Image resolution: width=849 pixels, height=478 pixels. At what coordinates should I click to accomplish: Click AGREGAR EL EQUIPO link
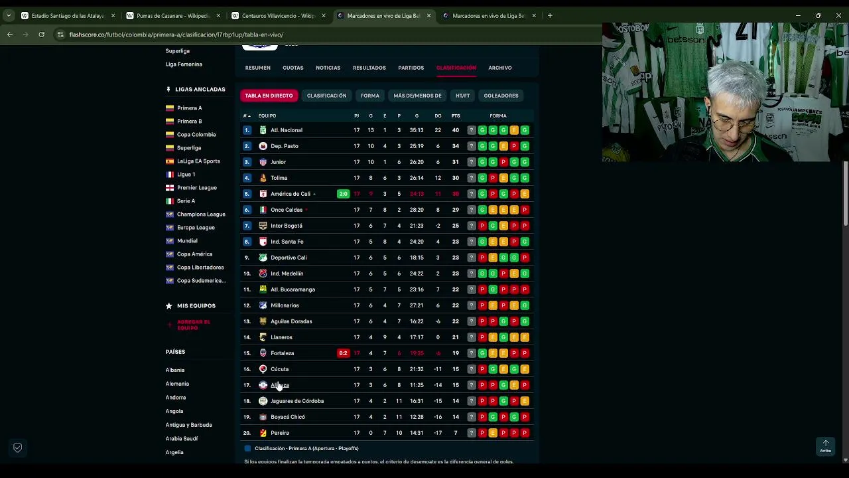pos(193,325)
